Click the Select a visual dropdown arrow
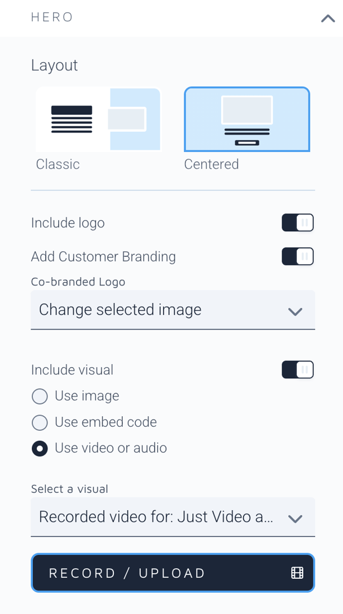The height and width of the screenshot is (614, 343). click(x=296, y=518)
